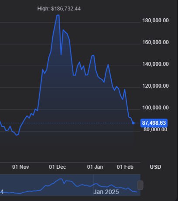Click the blue 87,498.63 current price tag
Viewport: 178px width, 201px height.
pyautogui.click(x=154, y=123)
